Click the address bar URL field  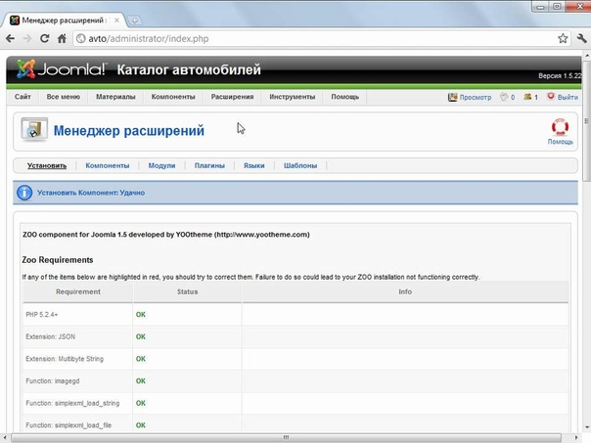tap(294, 39)
